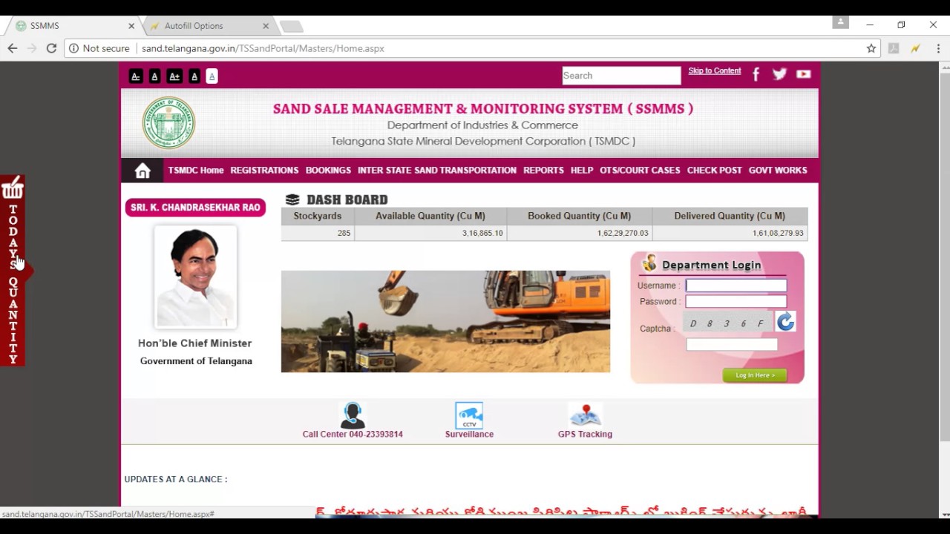Apply black-on-white contrast theme swatch

(x=212, y=76)
